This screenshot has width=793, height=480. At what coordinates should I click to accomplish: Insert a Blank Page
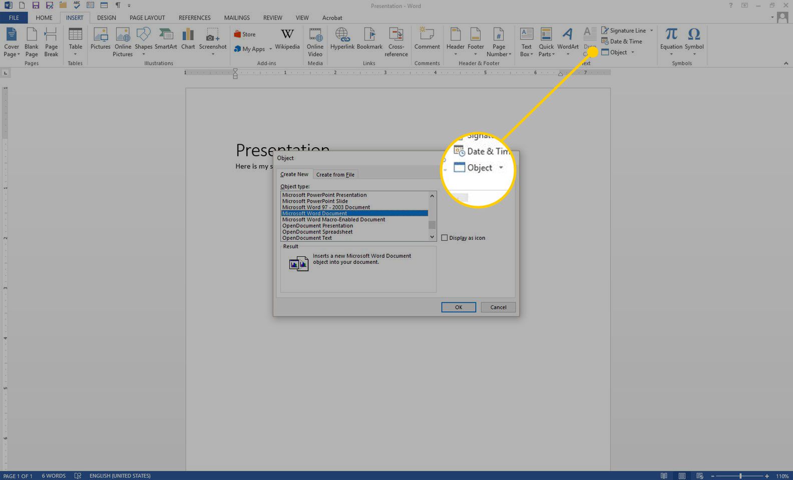tap(32, 42)
